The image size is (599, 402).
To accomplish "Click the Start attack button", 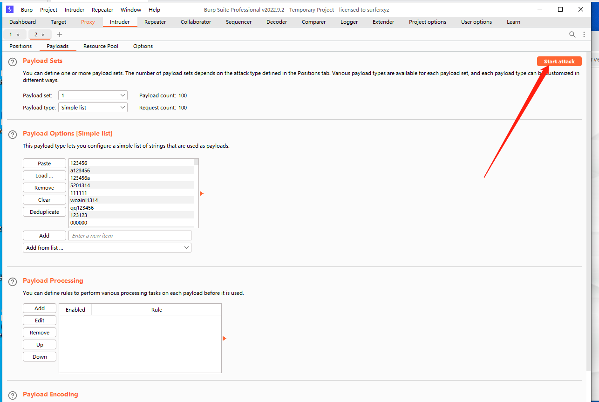I will tap(559, 61).
